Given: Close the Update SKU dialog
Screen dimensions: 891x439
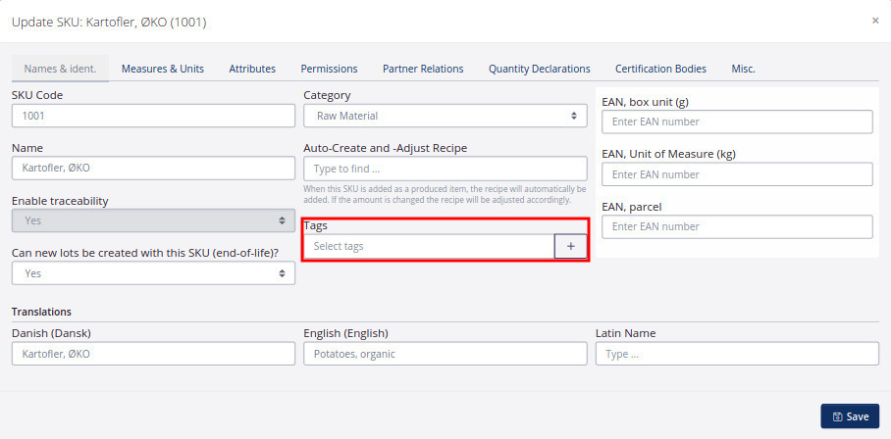Looking at the screenshot, I should [875, 21].
